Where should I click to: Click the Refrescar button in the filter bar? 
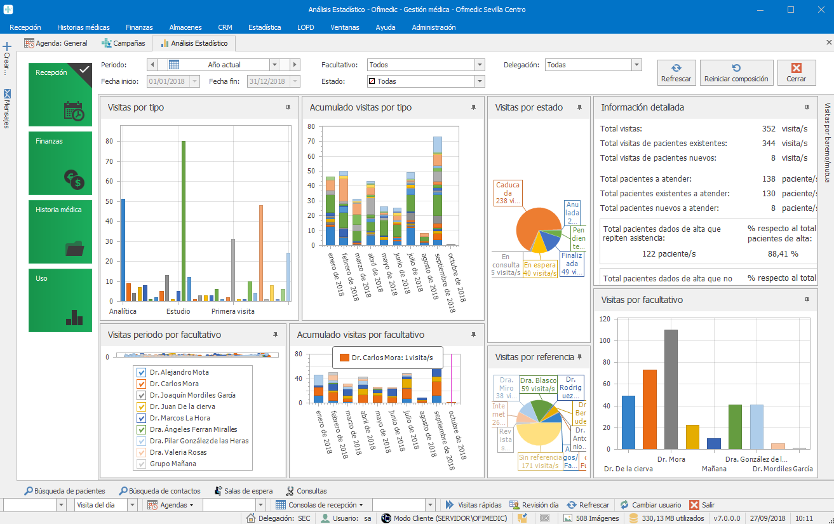[676, 72]
